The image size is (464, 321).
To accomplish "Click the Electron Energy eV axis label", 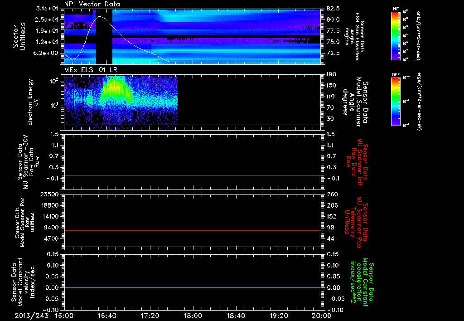I will click(x=33, y=102).
